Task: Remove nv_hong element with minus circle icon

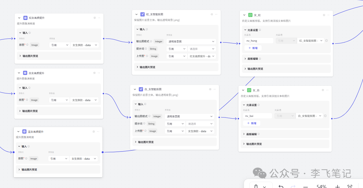Action: coord(326,41)
